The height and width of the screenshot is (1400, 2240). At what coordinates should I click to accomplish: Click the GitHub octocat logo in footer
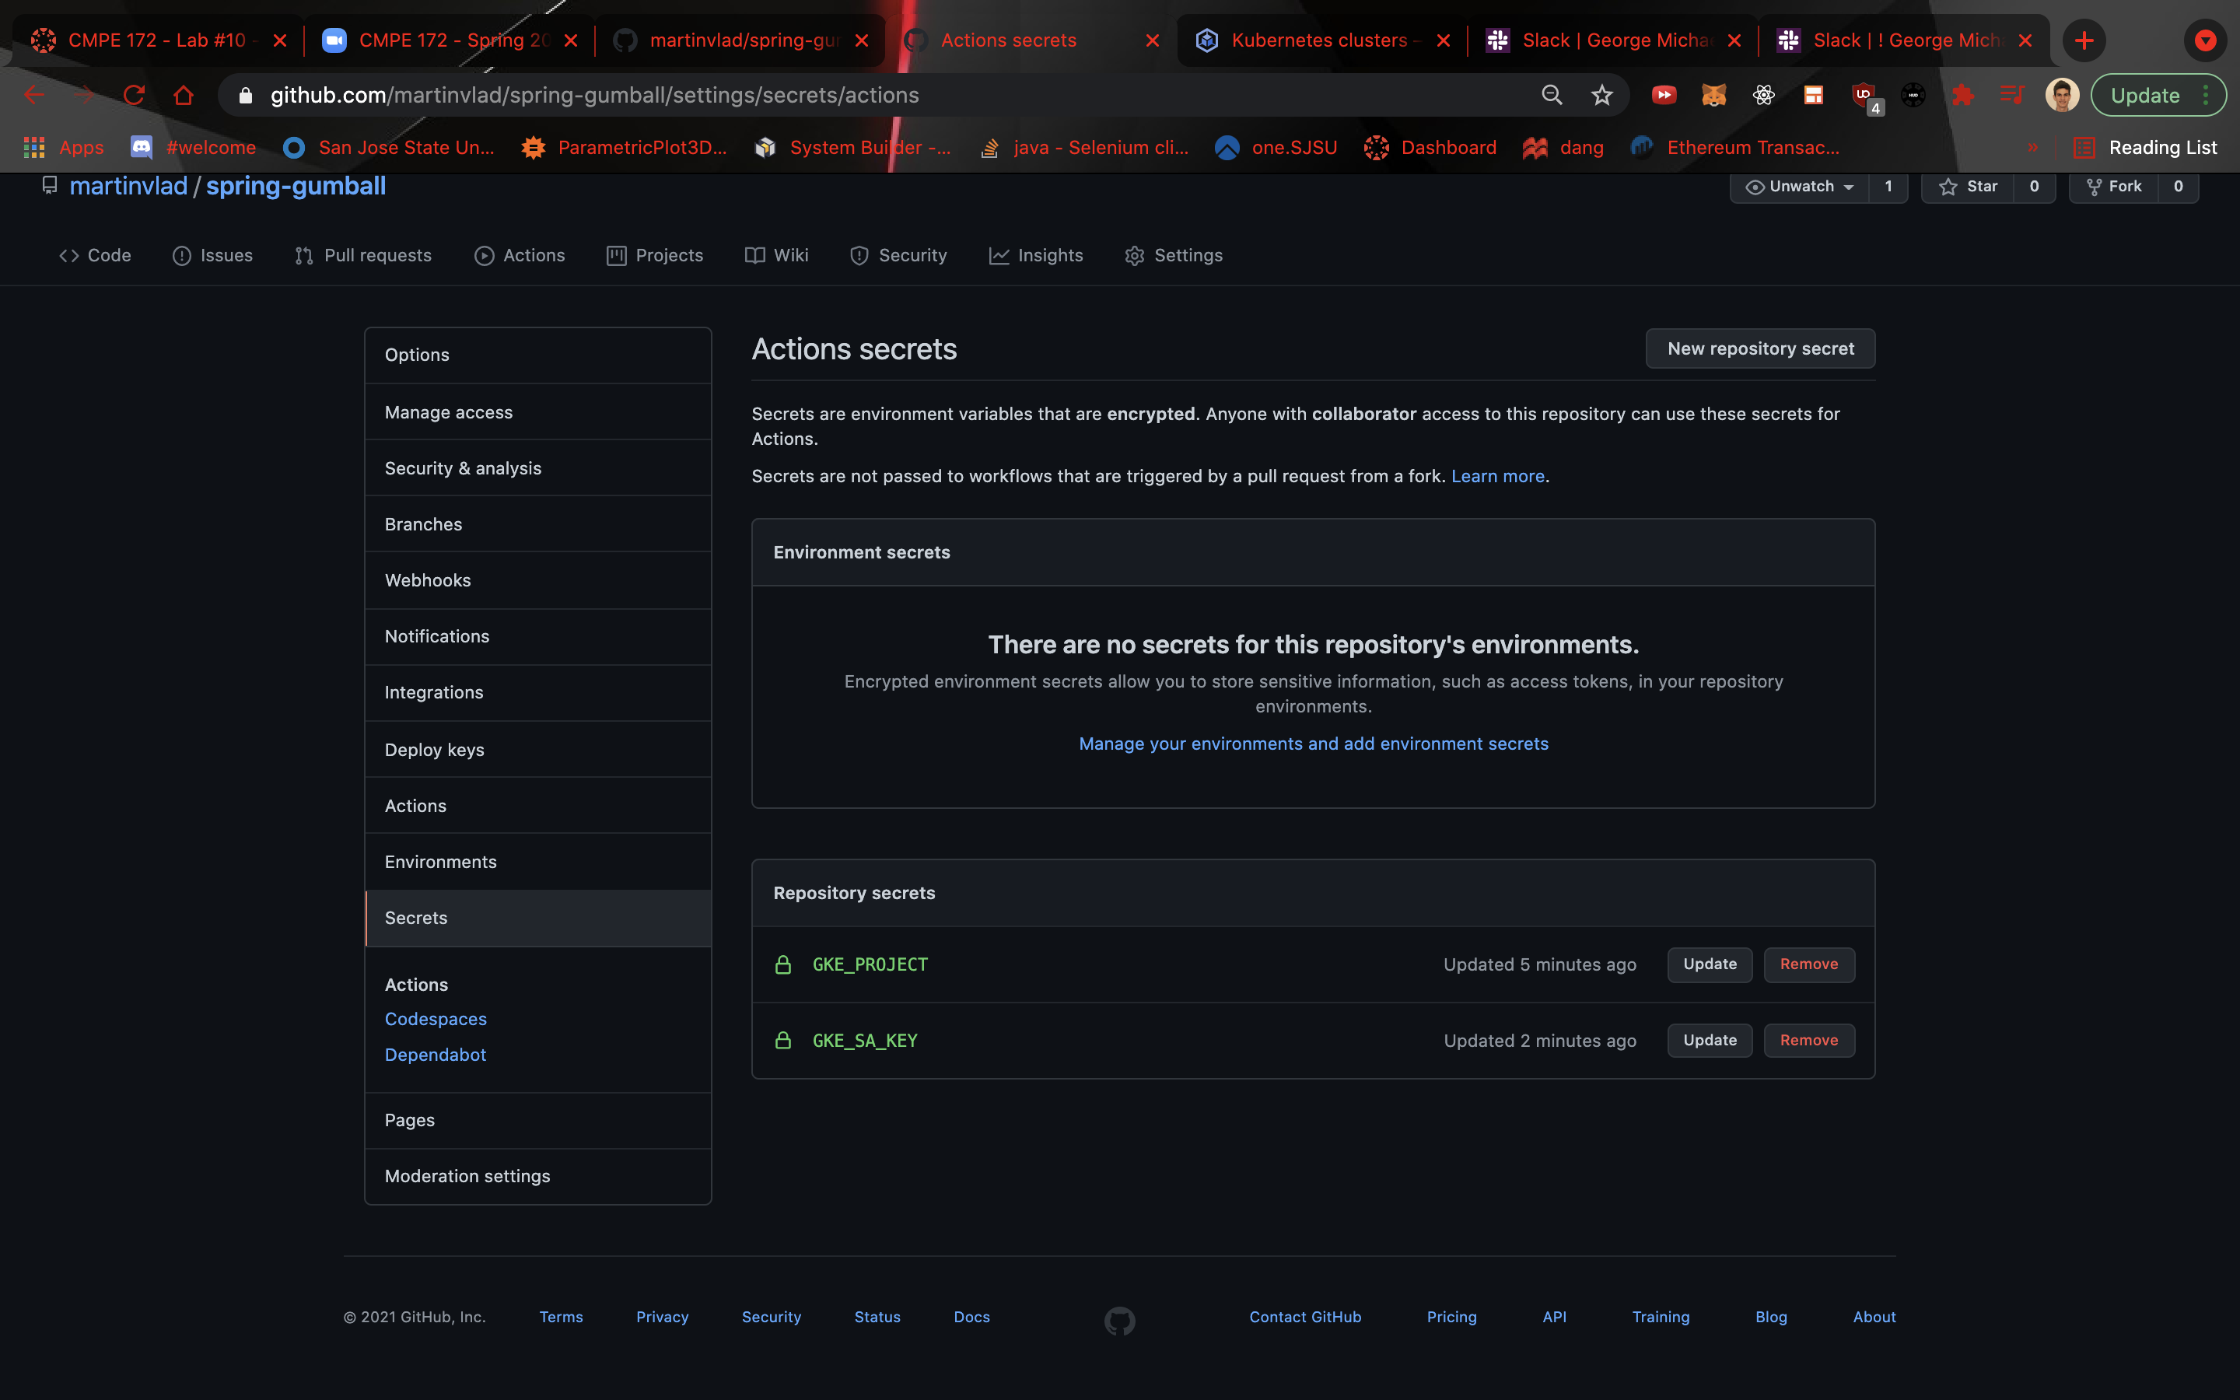[x=1119, y=1321]
